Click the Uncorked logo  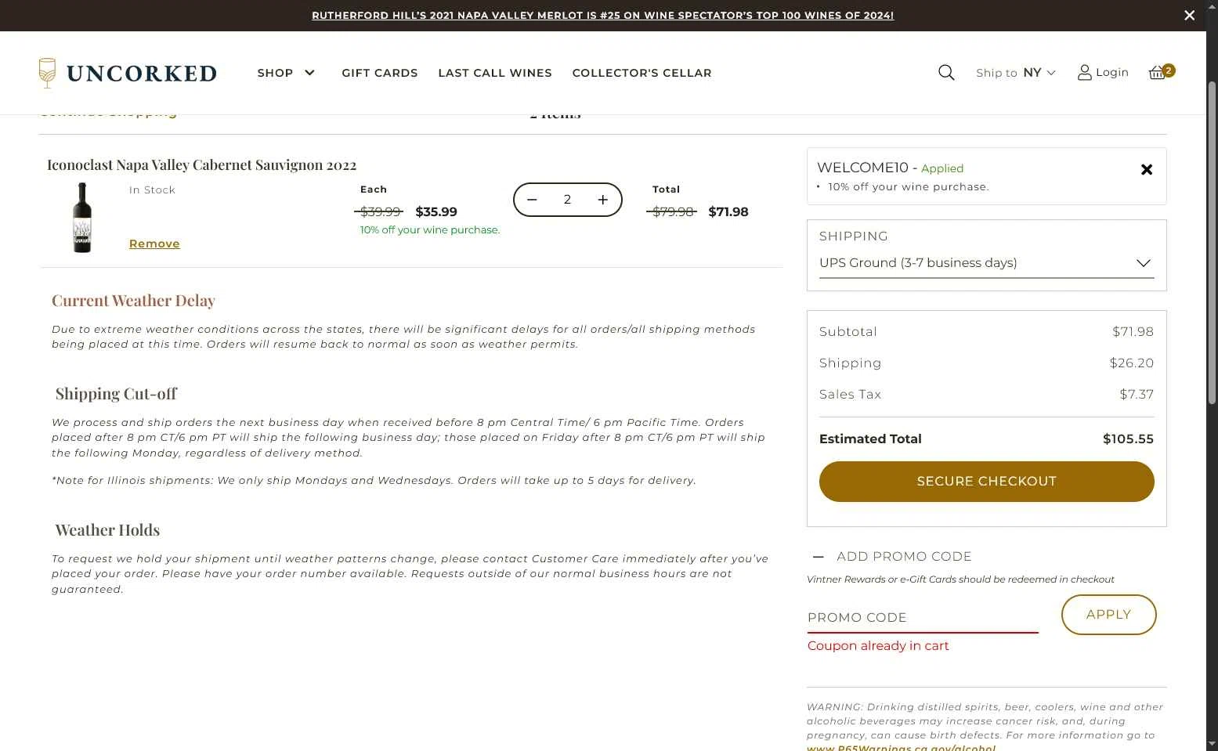128,73
